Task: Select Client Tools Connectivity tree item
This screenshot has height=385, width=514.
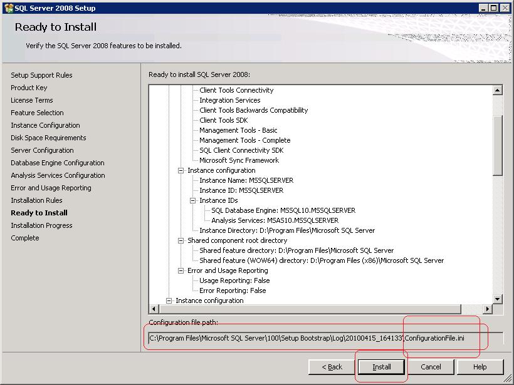Action: click(x=236, y=90)
